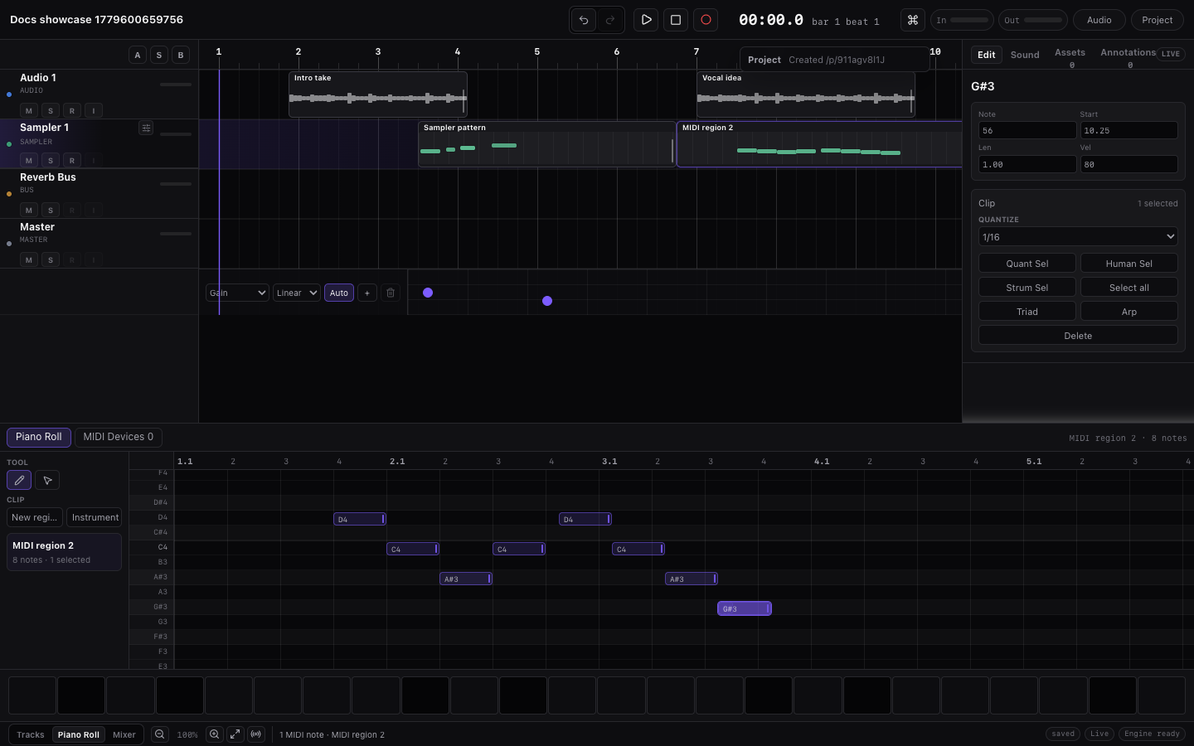Switch to the Sound tab
The width and height of the screenshot is (1194, 746).
[1025, 55]
